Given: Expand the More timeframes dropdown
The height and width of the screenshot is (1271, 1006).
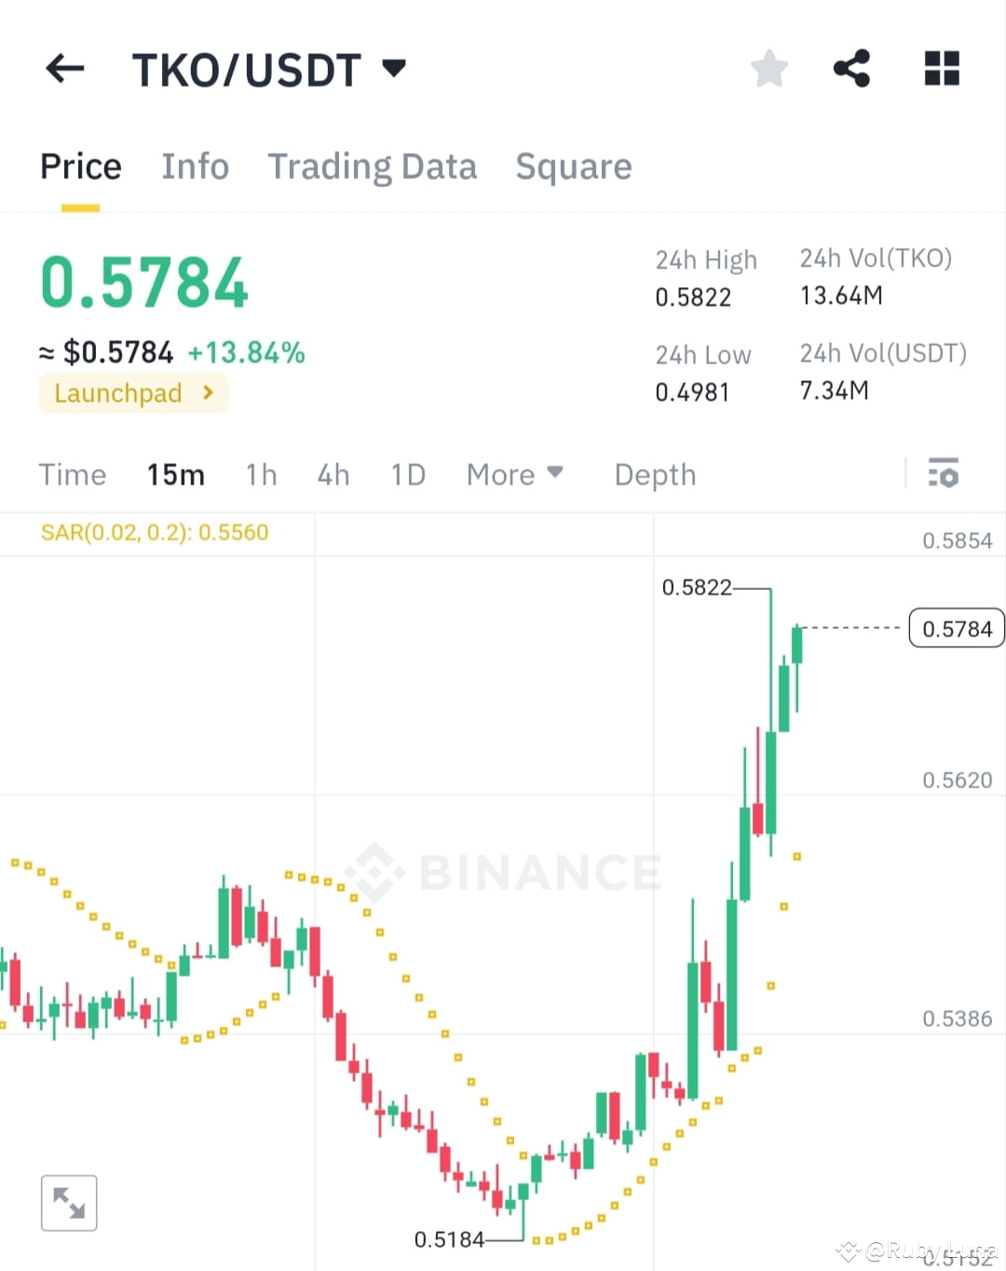Looking at the screenshot, I should pos(515,474).
